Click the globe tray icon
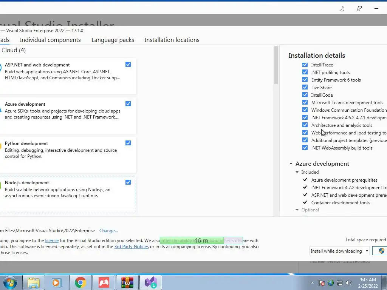The height and width of the screenshot is (290, 387). tap(331, 283)
